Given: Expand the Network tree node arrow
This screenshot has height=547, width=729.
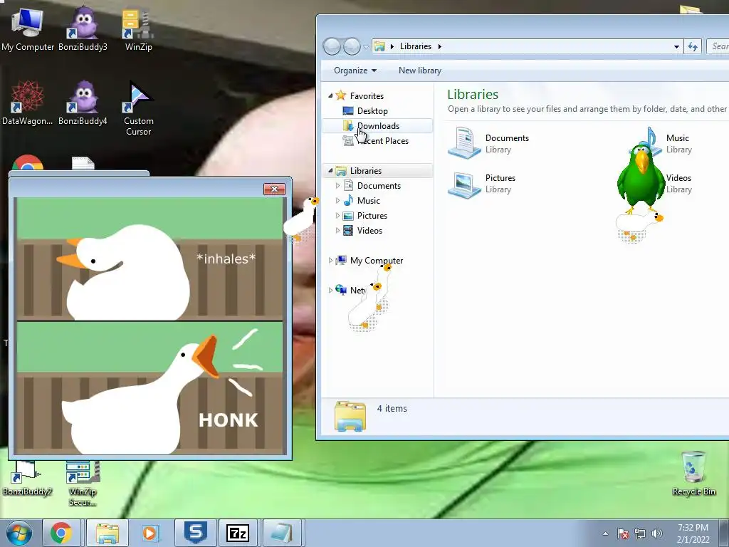Looking at the screenshot, I should pyautogui.click(x=330, y=291).
